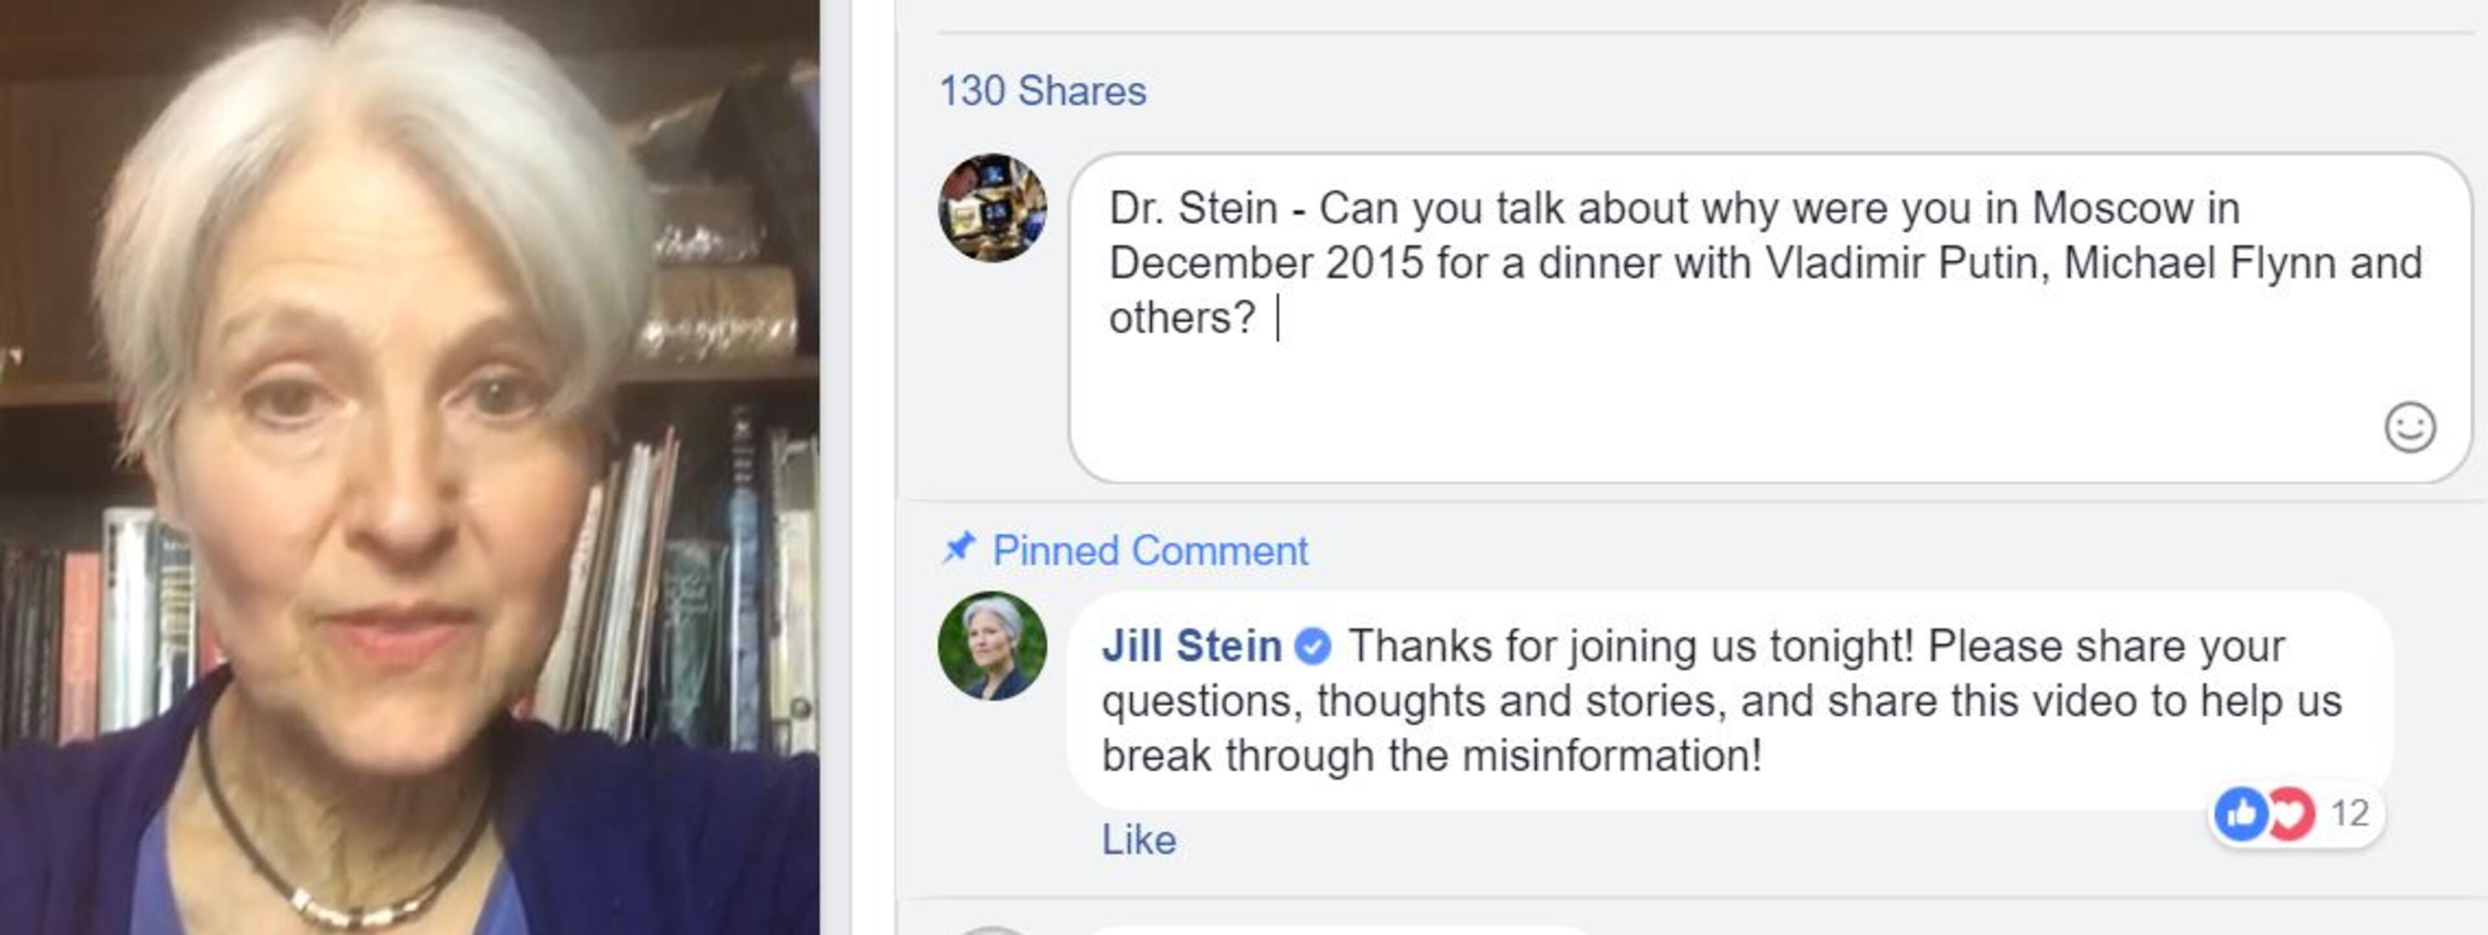
Task: Click the pushpin icon beside Pinned Comment
Action: [x=959, y=548]
